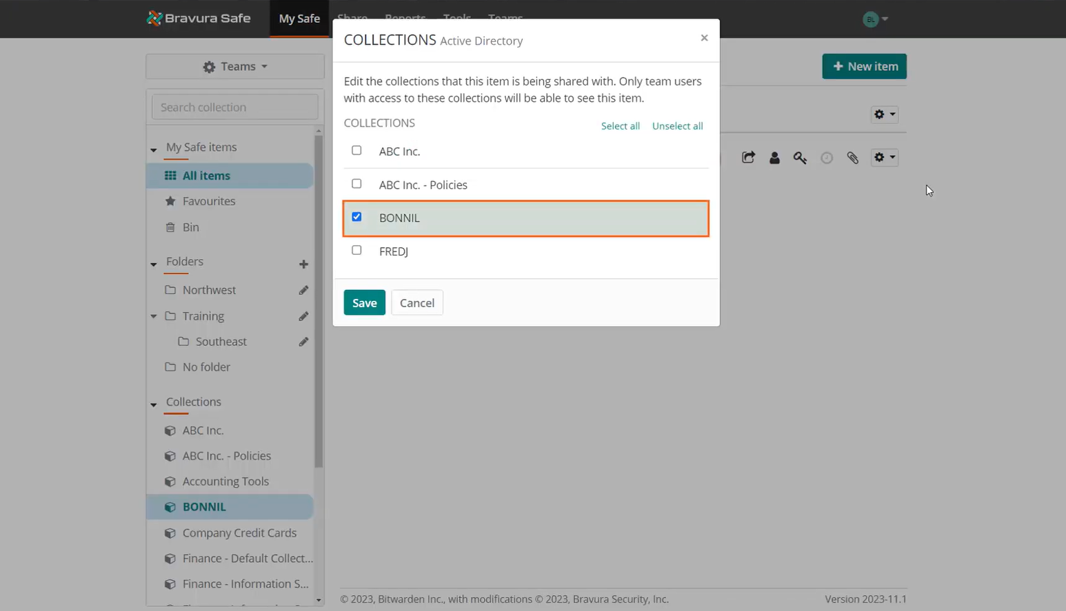Check the ABC Inc. collection checkbox
1066x611 pixels.
coord(356,150)
